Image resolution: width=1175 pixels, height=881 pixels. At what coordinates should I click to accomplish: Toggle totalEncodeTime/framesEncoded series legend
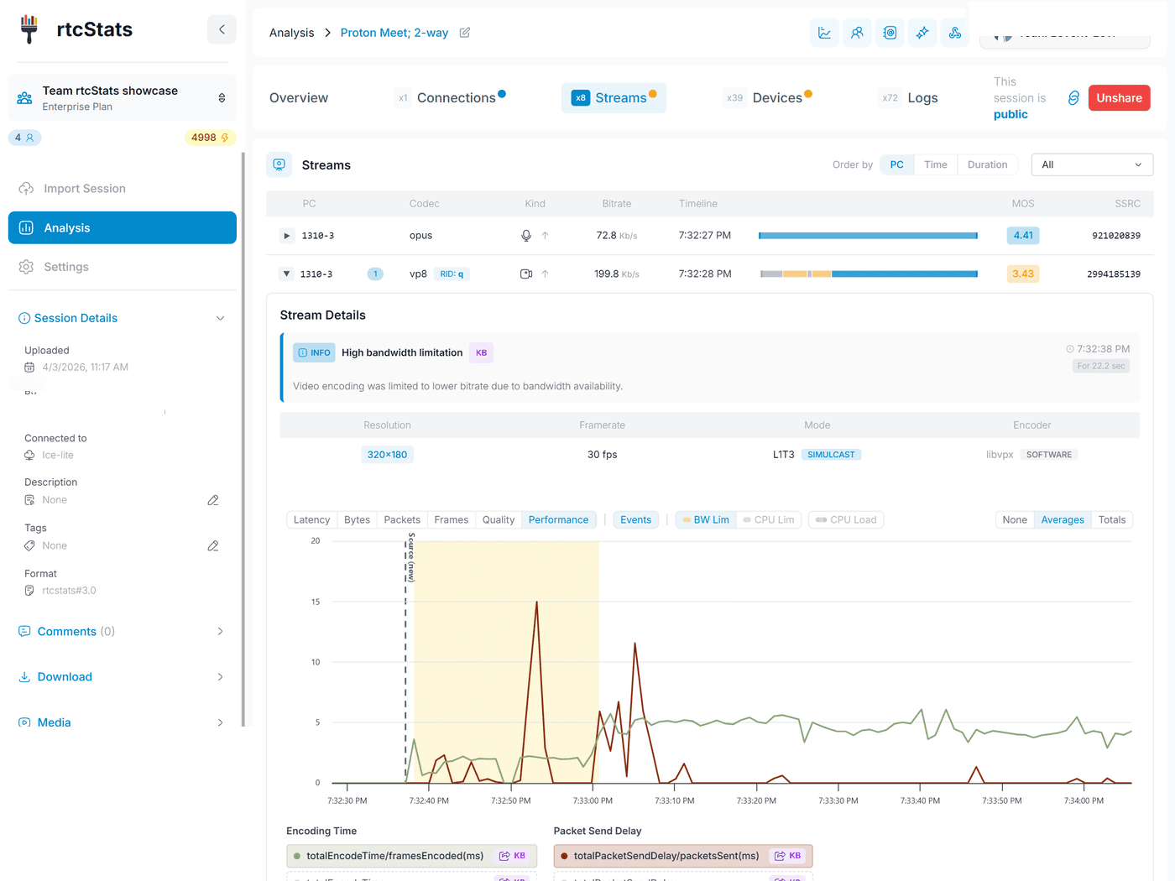[x=411, y=856]
